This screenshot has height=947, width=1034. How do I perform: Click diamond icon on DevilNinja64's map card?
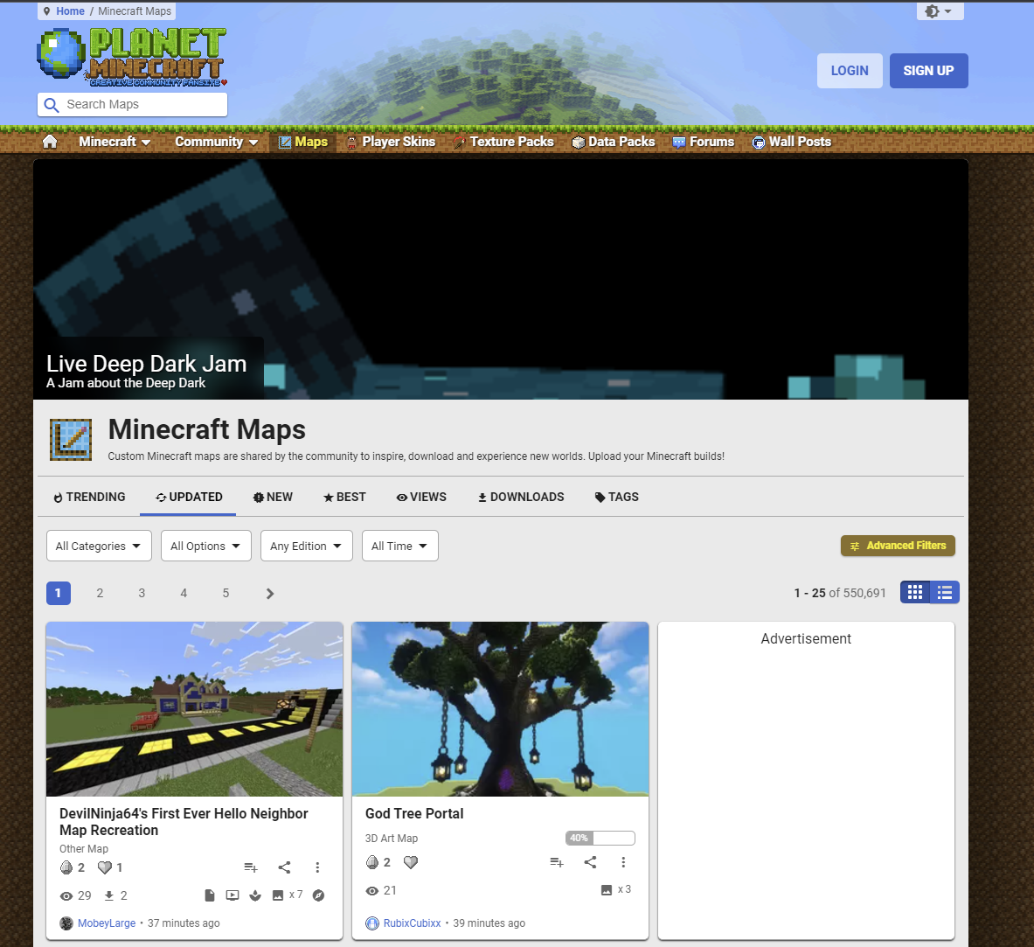click(66, 867)
